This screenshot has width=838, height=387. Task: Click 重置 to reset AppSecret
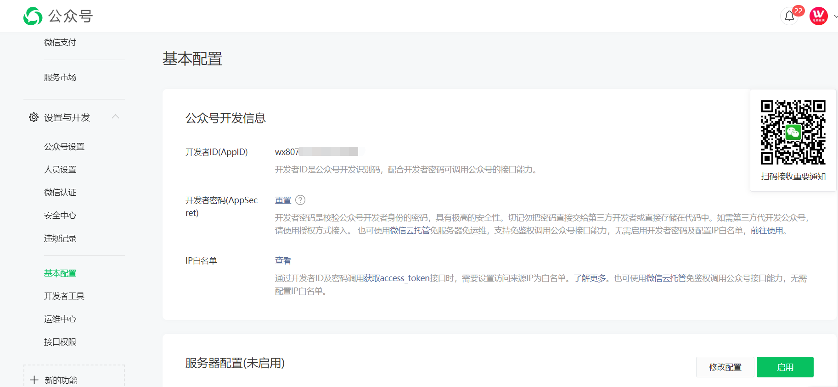click(x=283, y=200)
